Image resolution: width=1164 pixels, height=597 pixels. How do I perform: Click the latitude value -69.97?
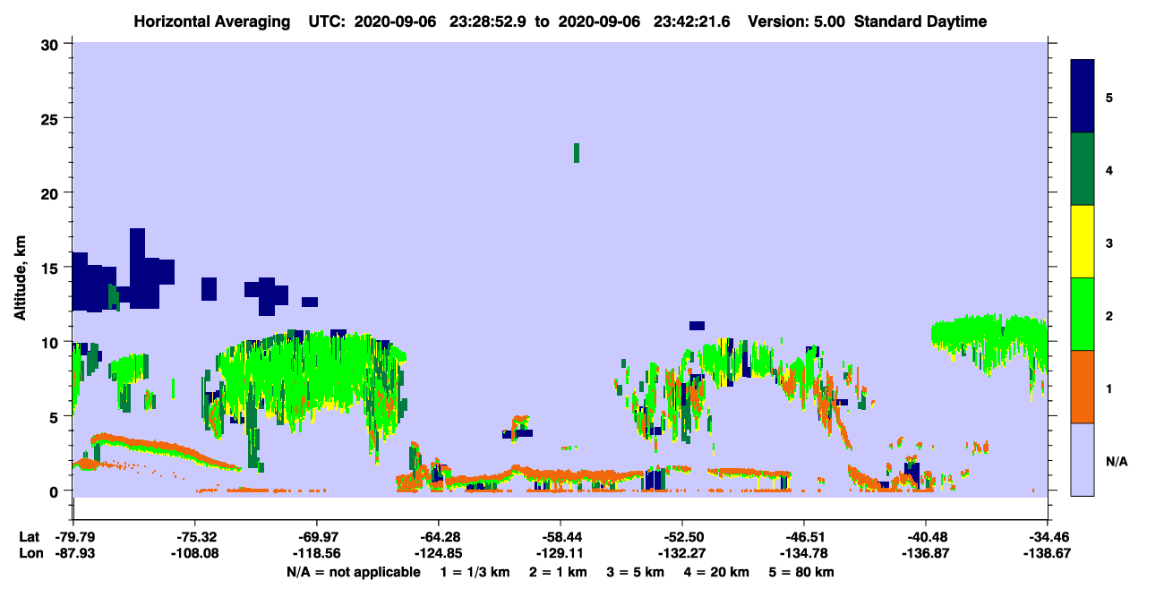317,537
